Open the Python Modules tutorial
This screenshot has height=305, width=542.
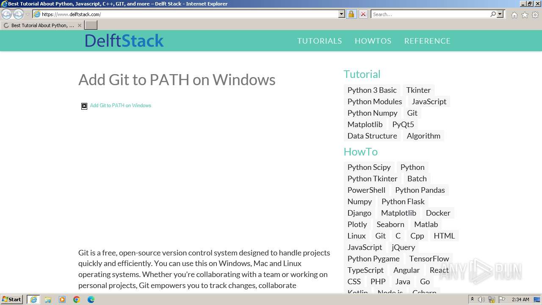pos(375,101)
